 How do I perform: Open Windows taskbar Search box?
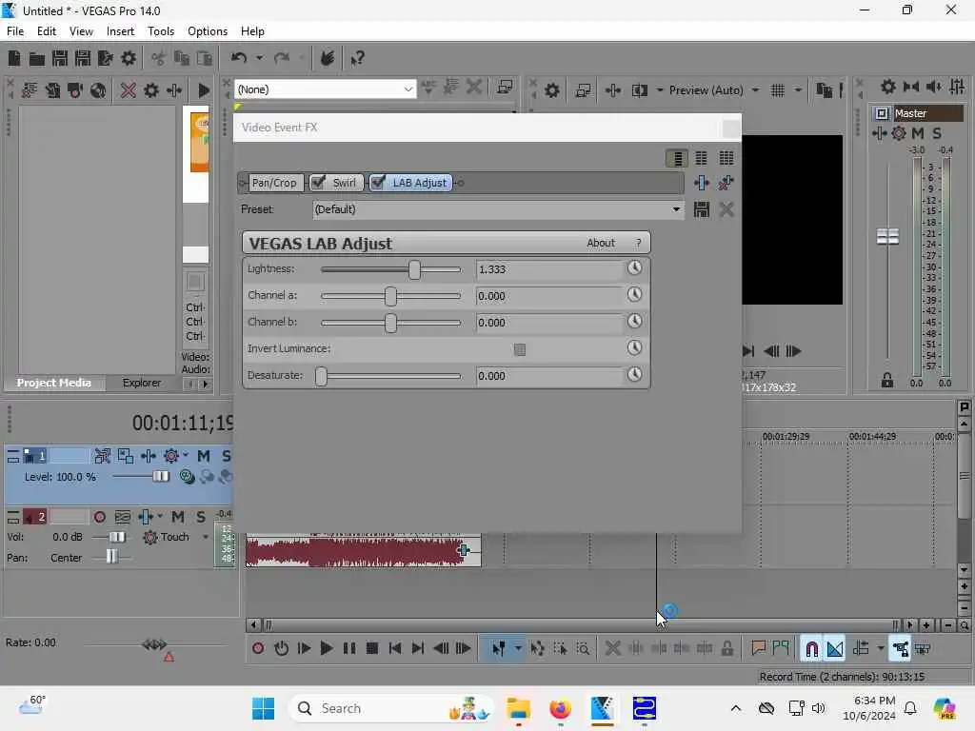click(x=391, y=708)
